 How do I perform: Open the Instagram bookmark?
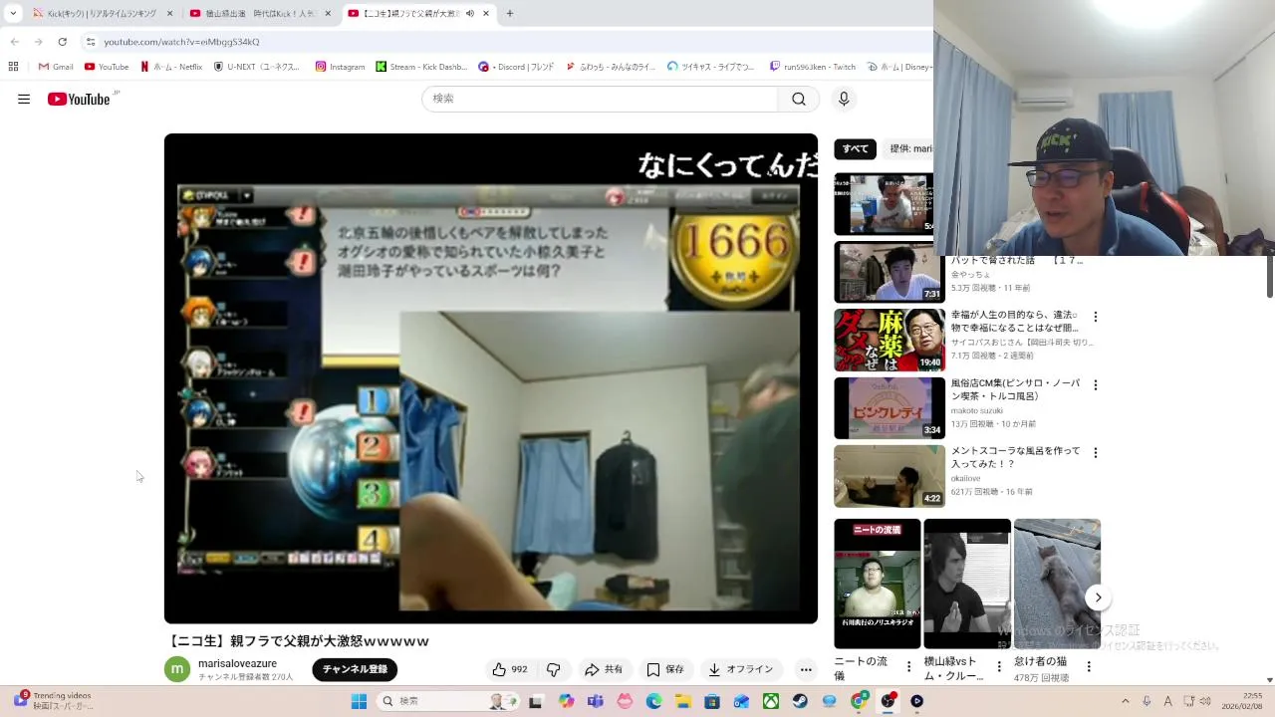(x=340, y=67)
